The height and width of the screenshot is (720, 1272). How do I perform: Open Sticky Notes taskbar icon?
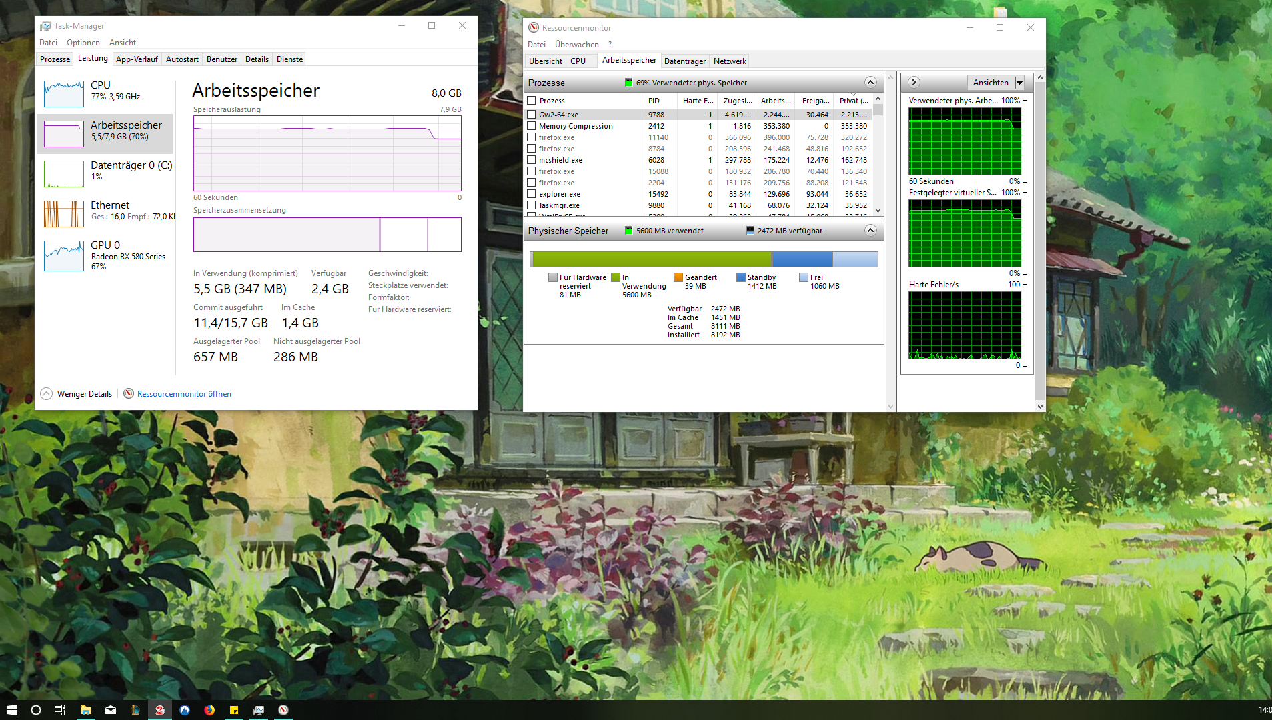(x=234, y=710)
